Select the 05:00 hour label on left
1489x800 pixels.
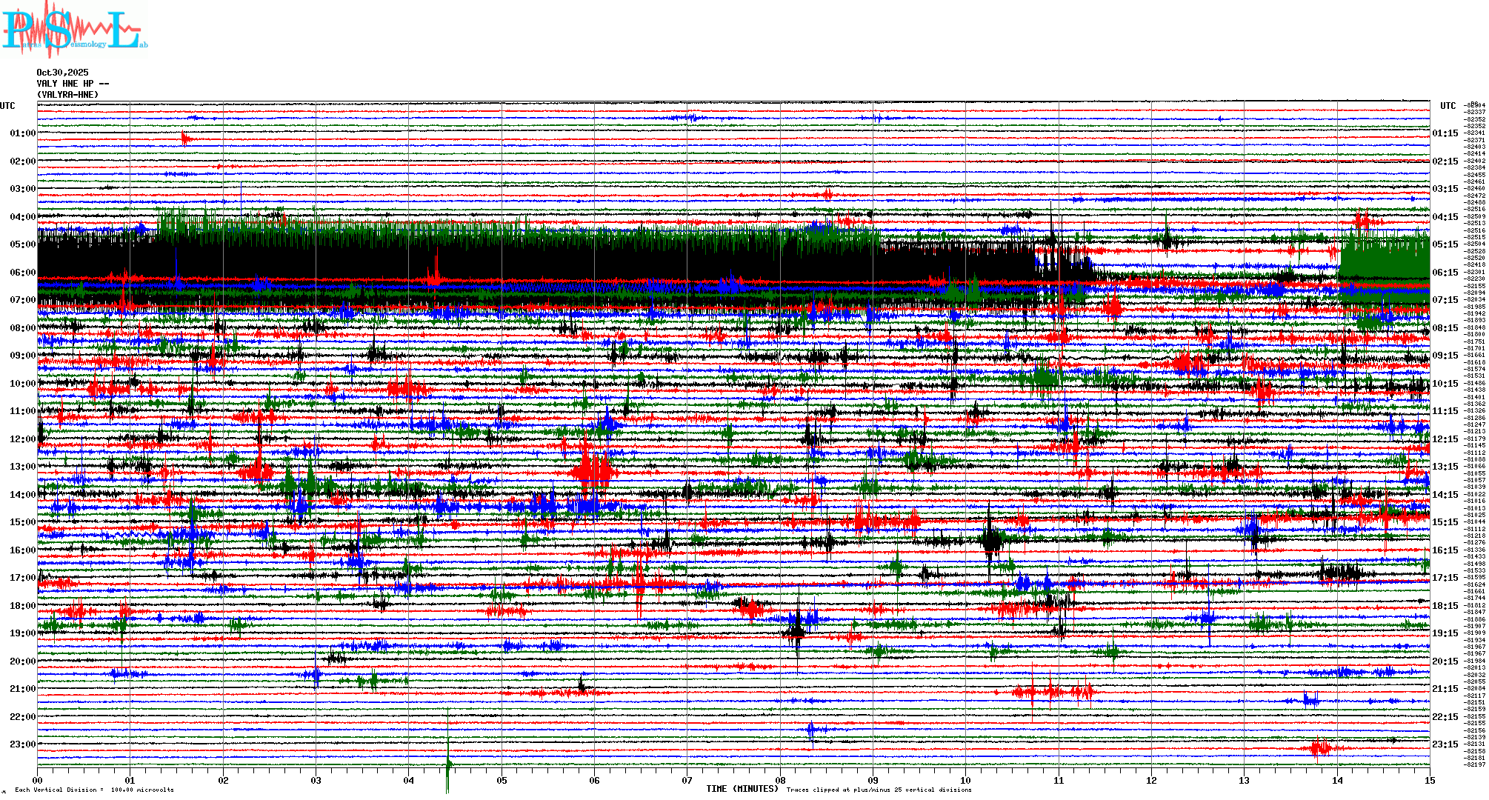pyautogui.click(x=22, y=244)
